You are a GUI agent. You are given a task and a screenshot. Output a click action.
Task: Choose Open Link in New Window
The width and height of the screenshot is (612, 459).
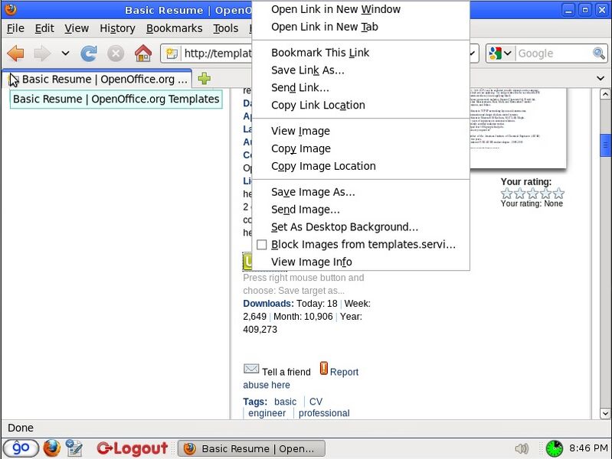(x=360, y=9)
